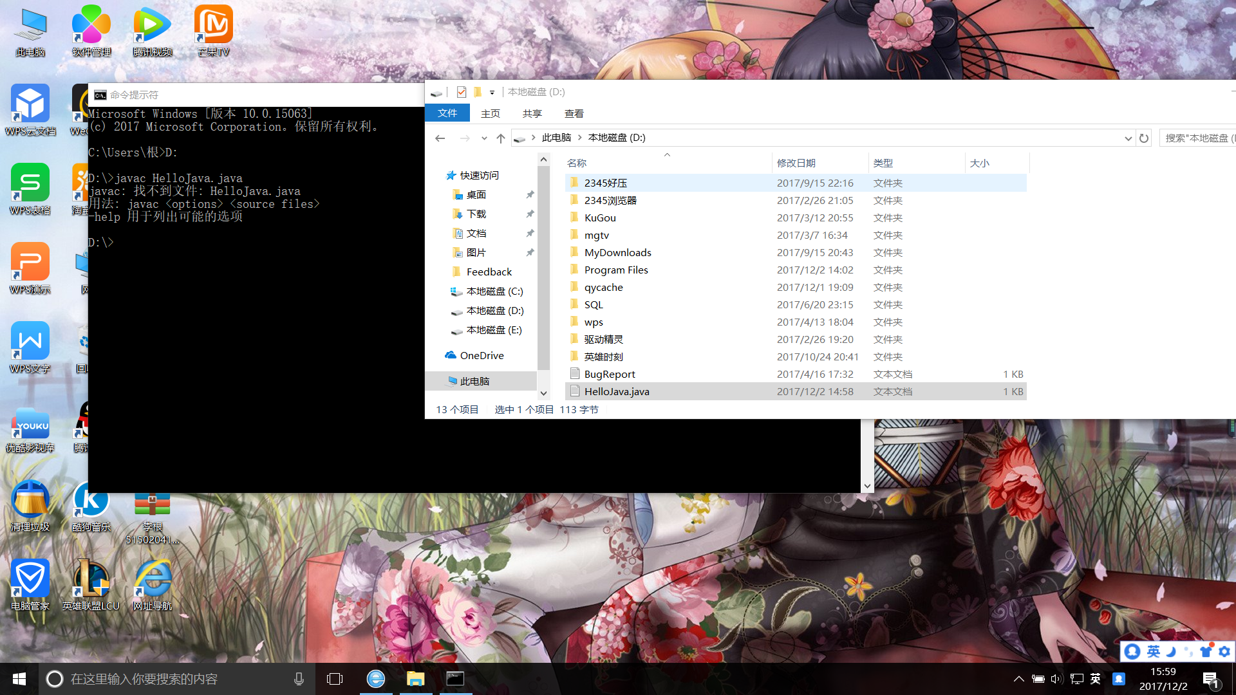The width and height of the screenshot is (1236, 695).
Task: Open the 文件 tab in Explorer
Action: coord(447,113)
